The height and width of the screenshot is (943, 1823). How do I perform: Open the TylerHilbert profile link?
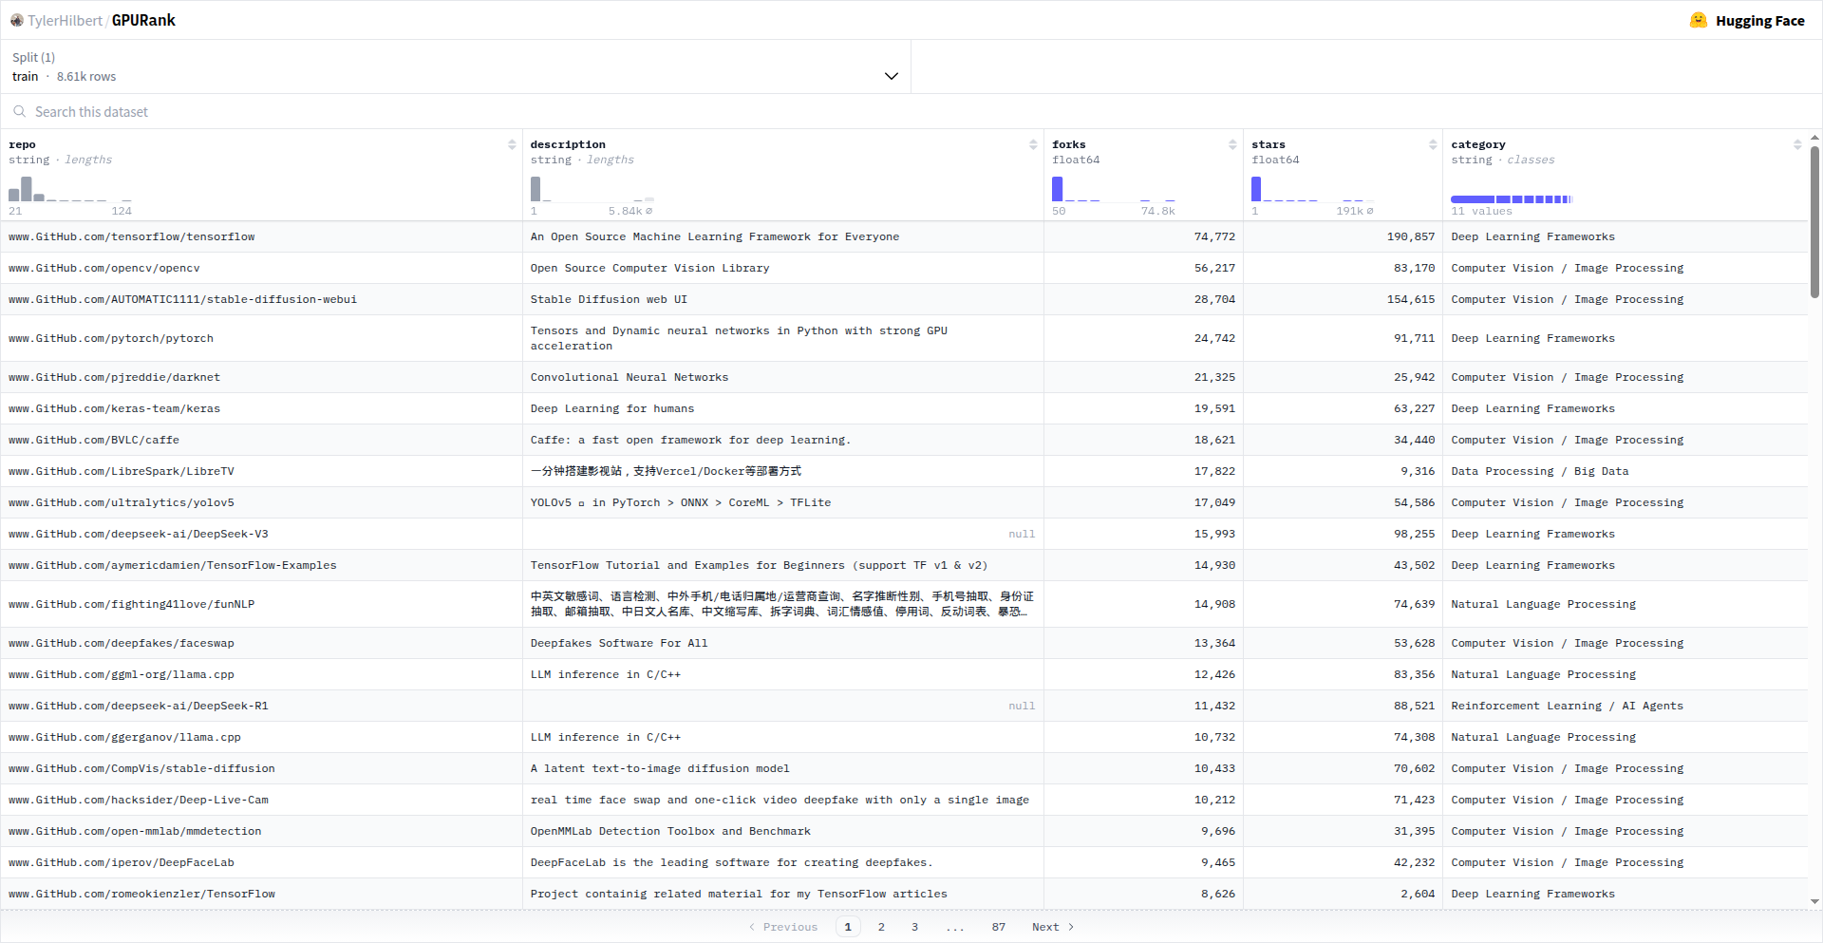pyautogui.click(x=65, y=20)
